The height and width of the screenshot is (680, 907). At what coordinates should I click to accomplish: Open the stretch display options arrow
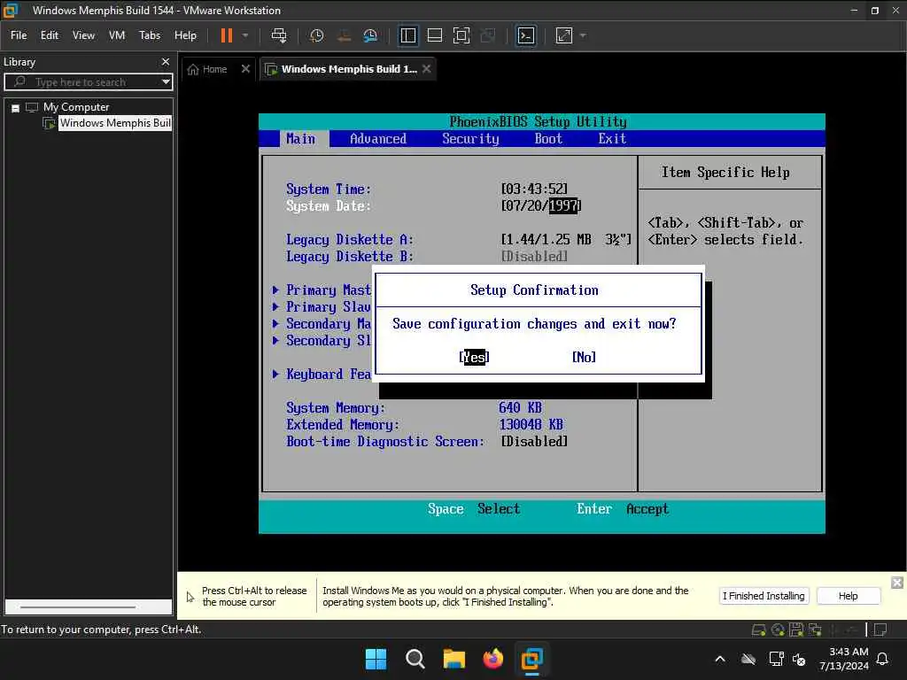[583, 35]
